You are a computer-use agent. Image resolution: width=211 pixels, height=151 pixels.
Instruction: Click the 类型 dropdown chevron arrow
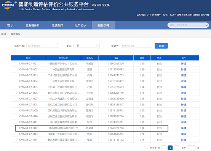tap(97, 46)
